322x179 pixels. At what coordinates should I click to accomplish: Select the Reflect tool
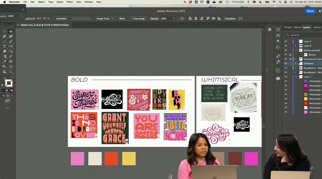(x=11, y=46)
